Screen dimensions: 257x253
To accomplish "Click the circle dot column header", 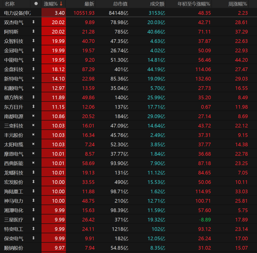I will [36, 4].
